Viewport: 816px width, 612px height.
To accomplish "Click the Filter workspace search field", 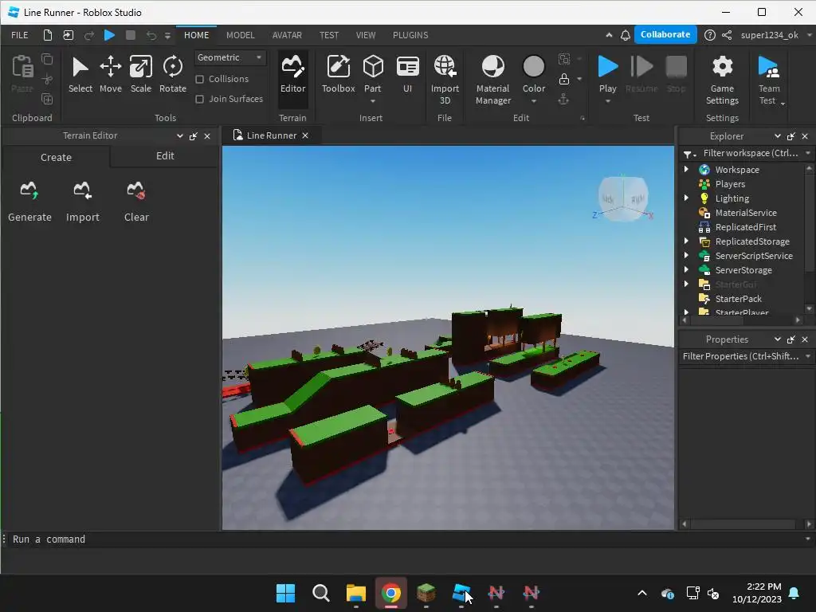I will [x=749, y=153].
